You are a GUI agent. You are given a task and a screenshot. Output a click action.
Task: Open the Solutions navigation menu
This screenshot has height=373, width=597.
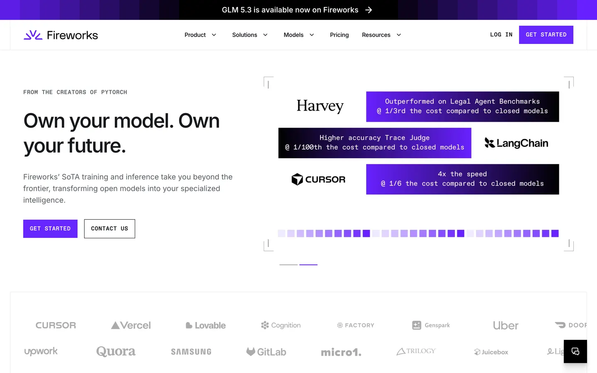coord(250,35)
